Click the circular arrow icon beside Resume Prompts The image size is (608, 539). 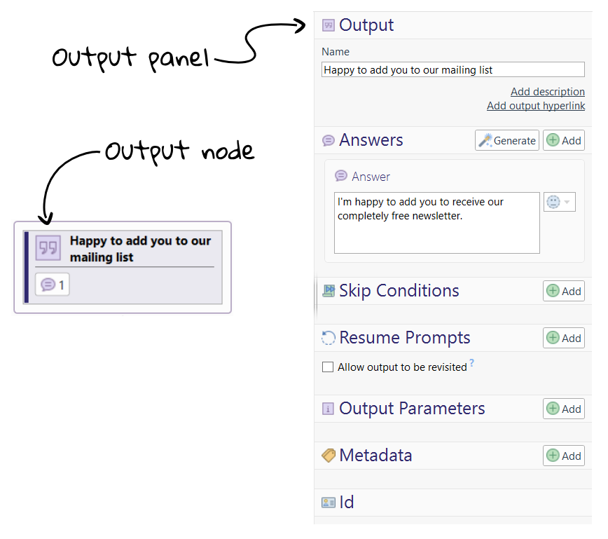coord(329,337)
